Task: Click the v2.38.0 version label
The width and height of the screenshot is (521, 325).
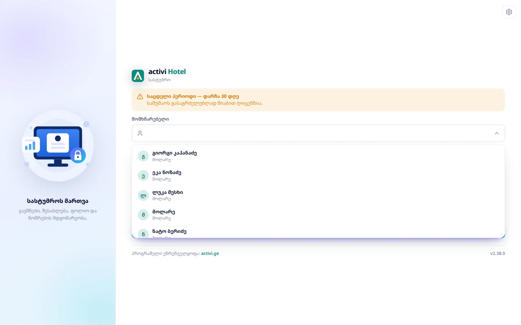Action: click(497, 253)
